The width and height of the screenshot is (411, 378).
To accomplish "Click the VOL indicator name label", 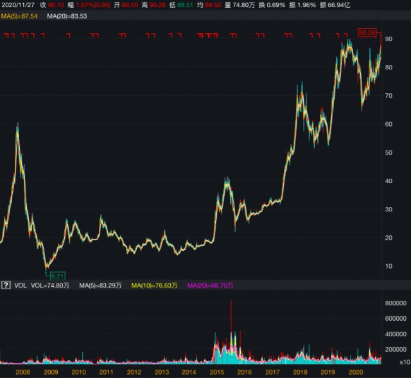I will (21, 285).
